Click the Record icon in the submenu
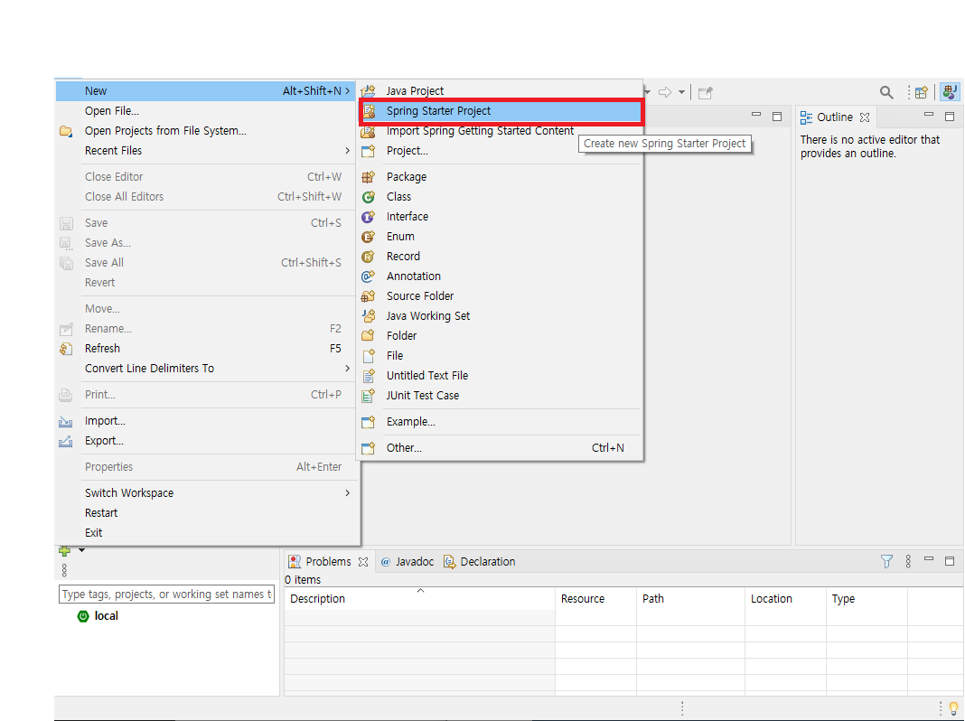 (368, 257)
